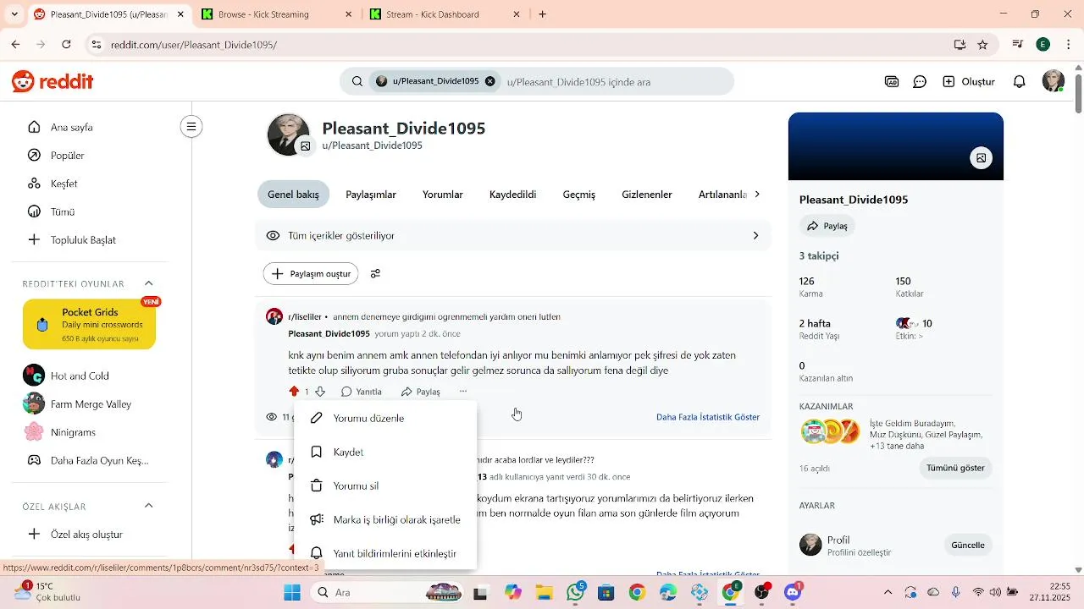Screen dimensions: 1084x609
Task: Choose Kaydet from the comment menu
Action: tap(385, 452)
